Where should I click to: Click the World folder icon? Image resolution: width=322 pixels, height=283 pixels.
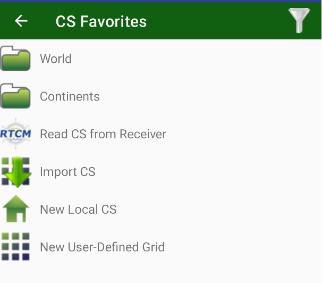click(15, 59)
